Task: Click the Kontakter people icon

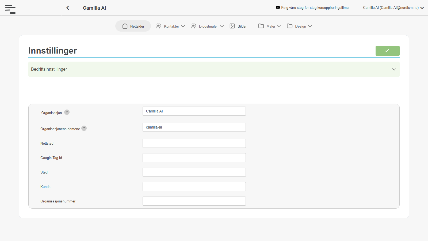Action: [159, 26]
